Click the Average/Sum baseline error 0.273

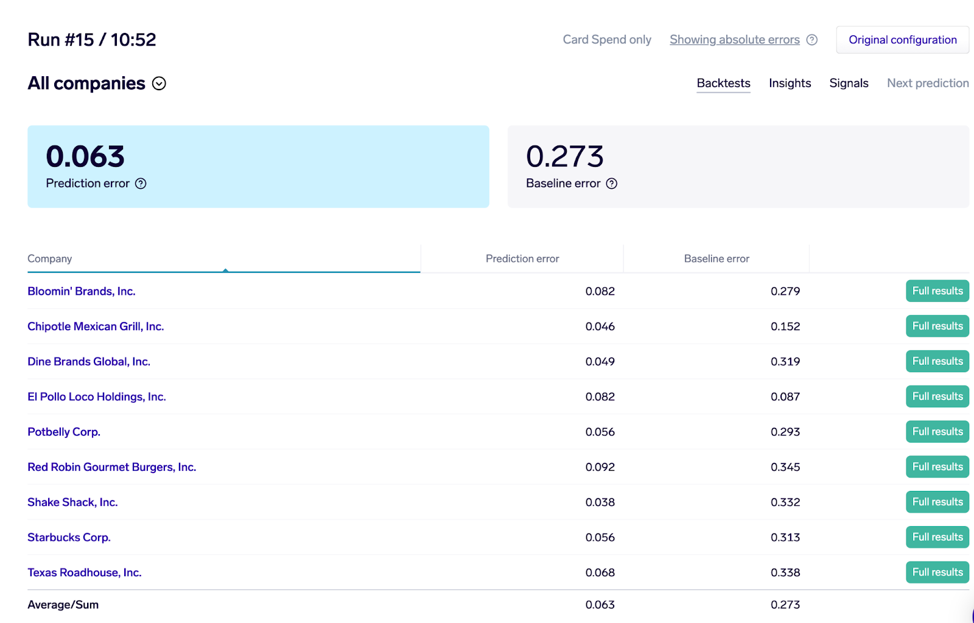click(x=785, y=605)
